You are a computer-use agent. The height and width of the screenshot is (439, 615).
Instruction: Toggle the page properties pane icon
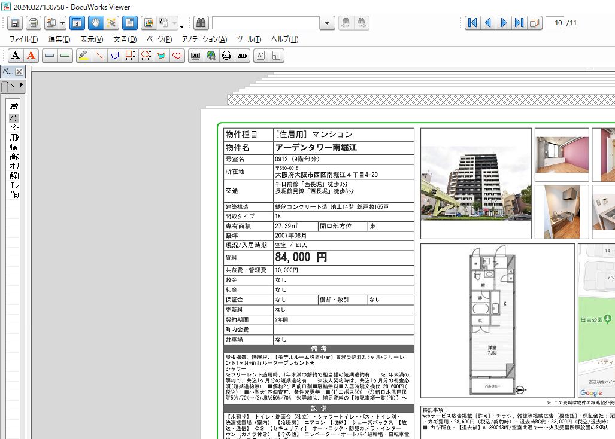(130, 23)
